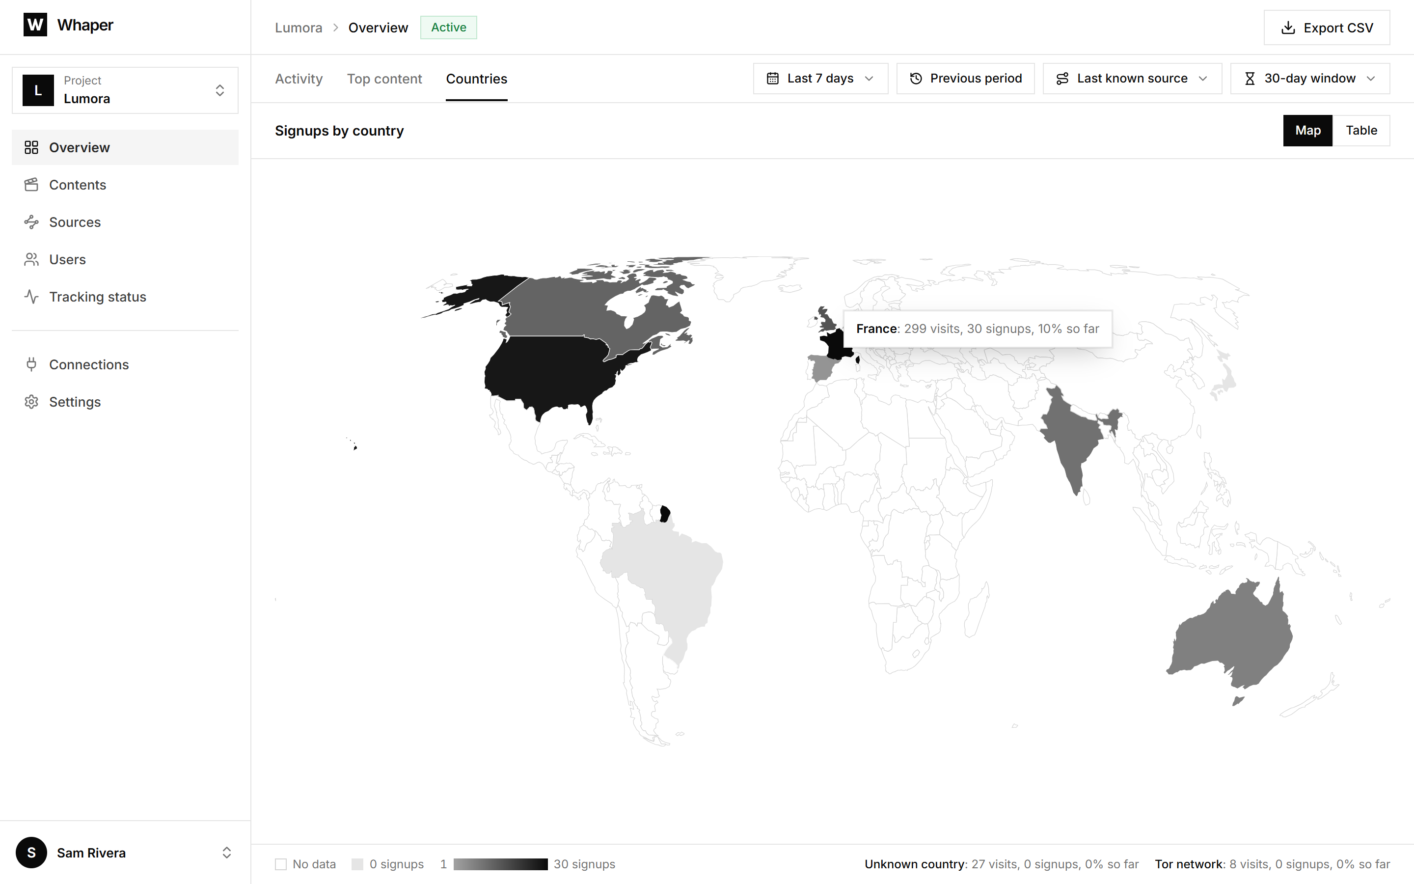1414x884 pixels.
Task: Expand the Lumora project selector chevrons
Action: [x=219, y=90]
